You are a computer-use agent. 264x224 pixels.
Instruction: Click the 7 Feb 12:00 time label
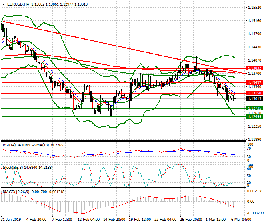coord(62,220)
